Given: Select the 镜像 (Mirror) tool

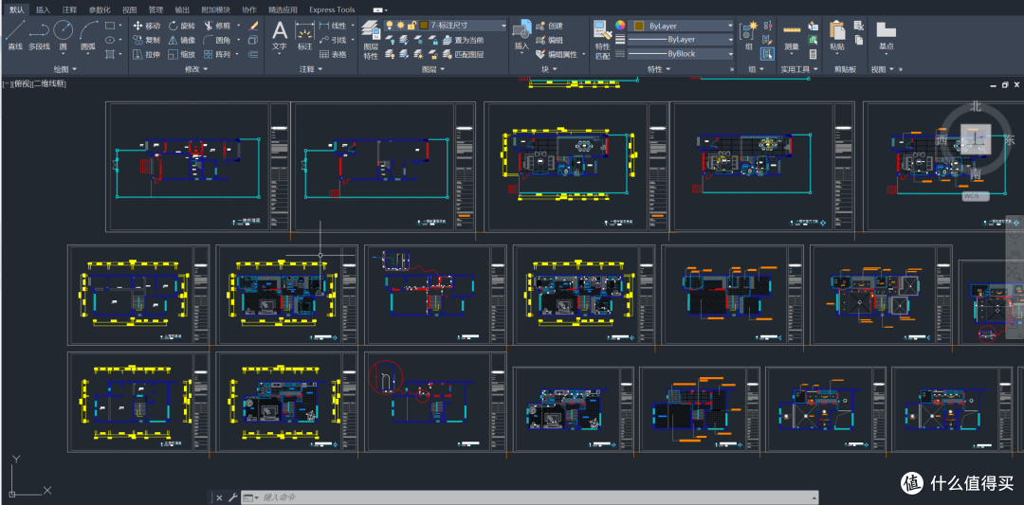Looking at the screenshot, I should (x=181, y=40).
